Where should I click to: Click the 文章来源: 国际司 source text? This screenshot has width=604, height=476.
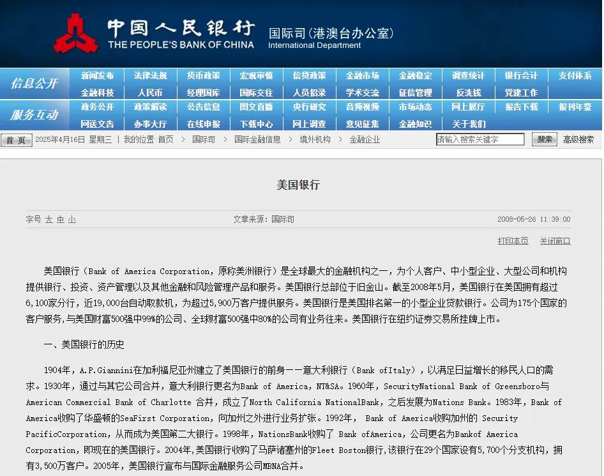tap(264, 219)
